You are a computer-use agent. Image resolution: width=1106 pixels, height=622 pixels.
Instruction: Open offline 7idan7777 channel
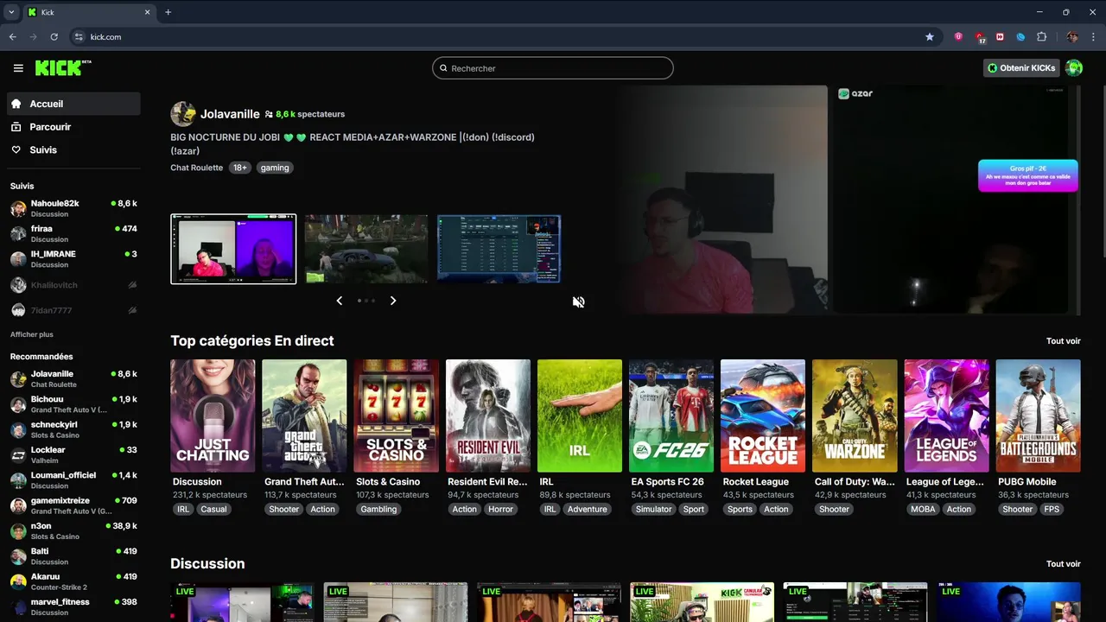click(73, 310)
